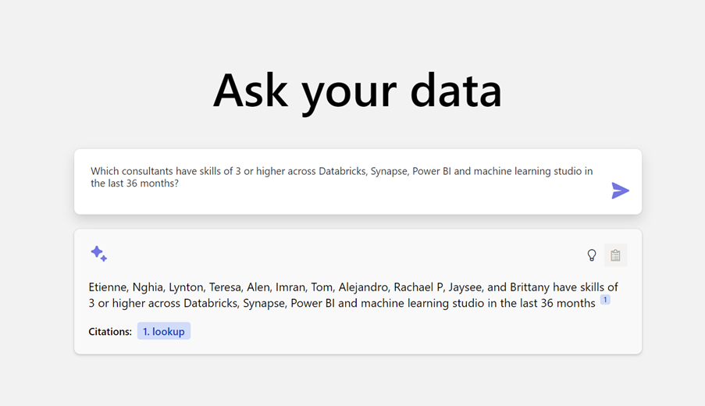
Task: Click the name 'Etienne' in the answer
Action: (108, 287)
